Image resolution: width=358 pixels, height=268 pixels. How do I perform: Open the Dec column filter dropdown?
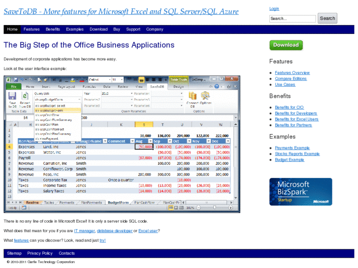tap(228, 141)
